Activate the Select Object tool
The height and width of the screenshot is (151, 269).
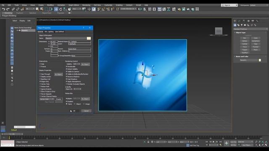pos(37,9)
